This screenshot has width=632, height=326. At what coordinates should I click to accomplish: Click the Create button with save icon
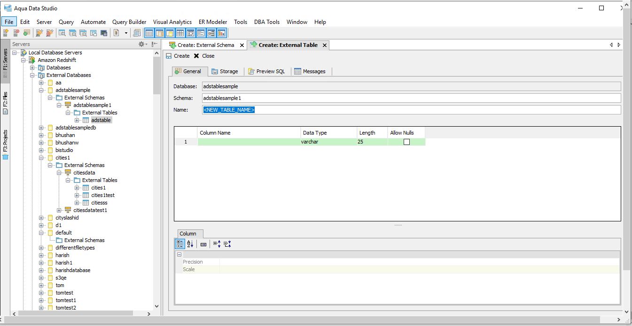178,56
